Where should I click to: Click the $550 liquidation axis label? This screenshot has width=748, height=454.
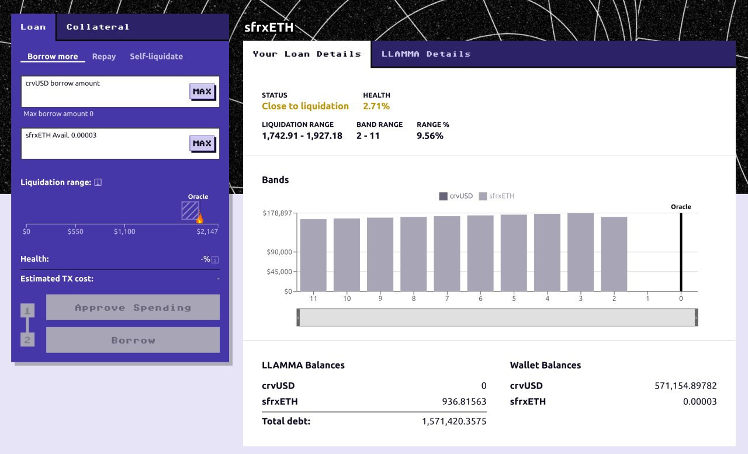tap(75, 232)
